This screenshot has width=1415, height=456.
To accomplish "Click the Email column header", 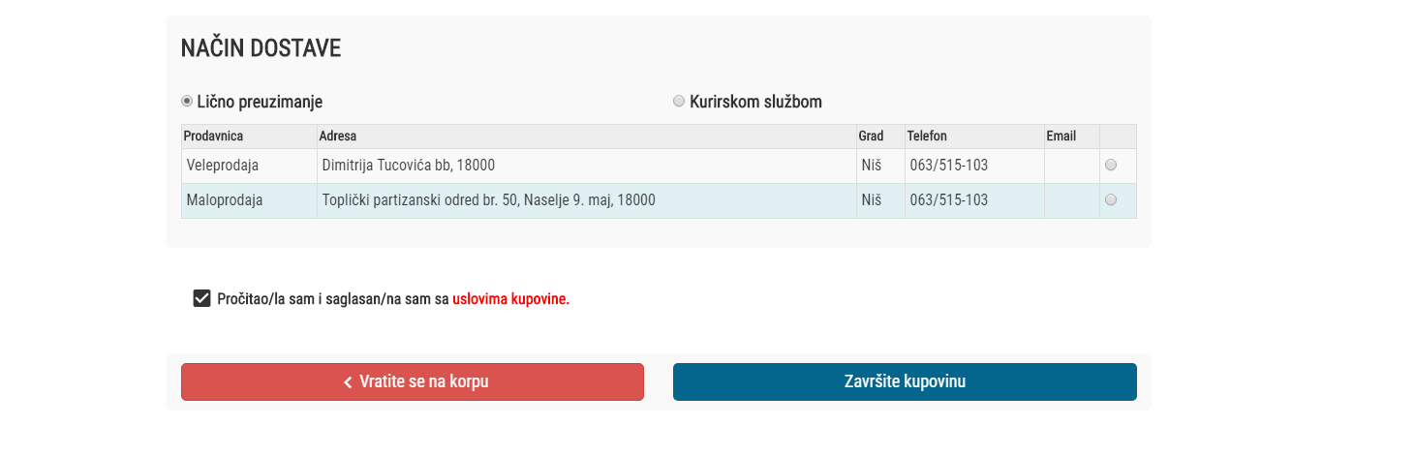I will coord(1061,137).
